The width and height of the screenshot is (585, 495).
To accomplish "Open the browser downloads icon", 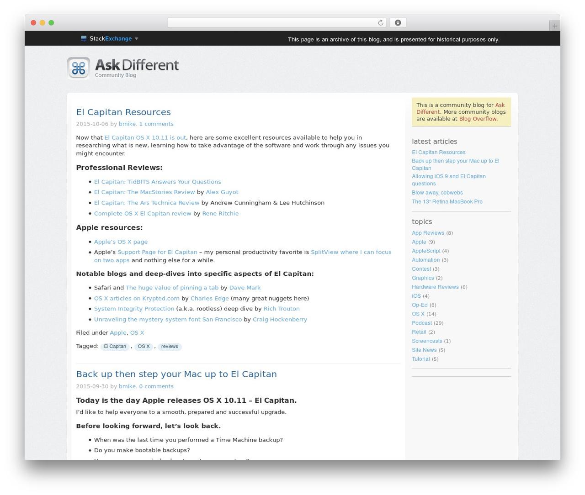I will click(398, 23).
